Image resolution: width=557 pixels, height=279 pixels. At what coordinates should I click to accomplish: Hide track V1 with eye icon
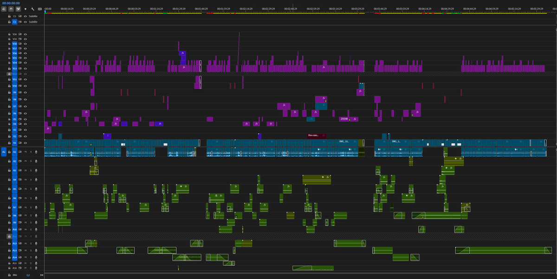pyautogui.click(x=26, y=143)
